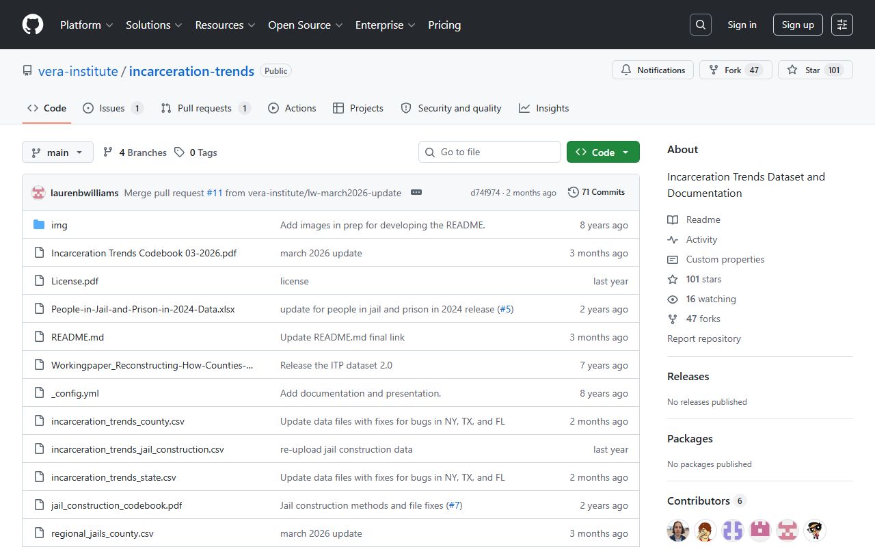Open pull request #11 link
The image size is (875, 547).
(x=215, y=193)
